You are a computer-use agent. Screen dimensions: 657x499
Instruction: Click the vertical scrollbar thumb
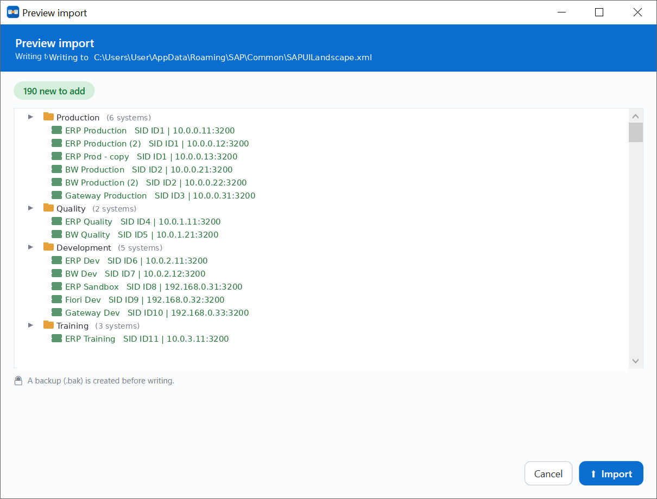tap(636, 132)
